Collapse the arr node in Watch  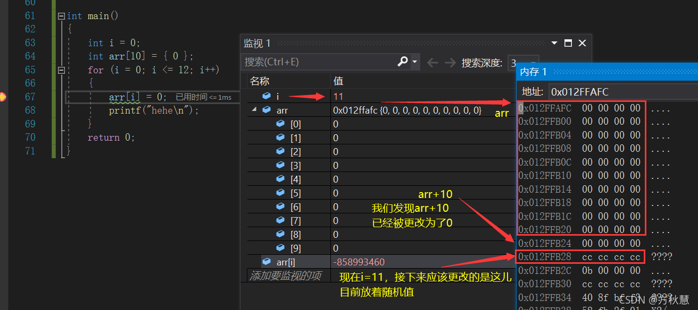tap(253, 110)
